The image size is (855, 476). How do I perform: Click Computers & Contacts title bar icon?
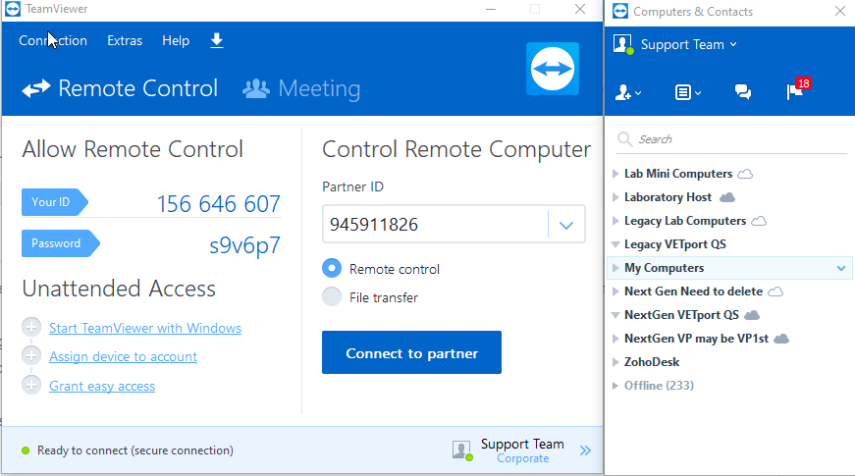pos(620,11)
